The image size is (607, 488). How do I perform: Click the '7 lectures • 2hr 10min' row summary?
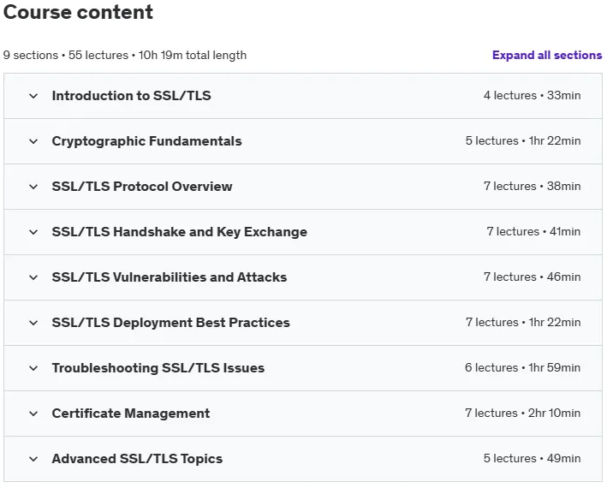click(x=522, y=413)
